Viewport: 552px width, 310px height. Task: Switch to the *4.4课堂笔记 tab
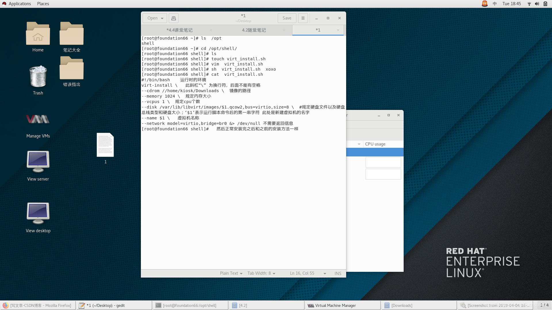click(x=179, y=30)
